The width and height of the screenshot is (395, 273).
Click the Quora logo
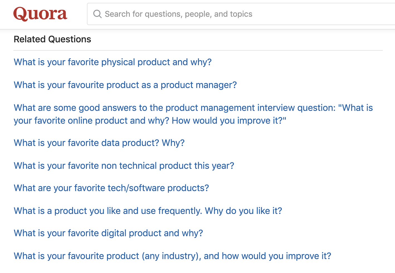[x=40, y=14]
